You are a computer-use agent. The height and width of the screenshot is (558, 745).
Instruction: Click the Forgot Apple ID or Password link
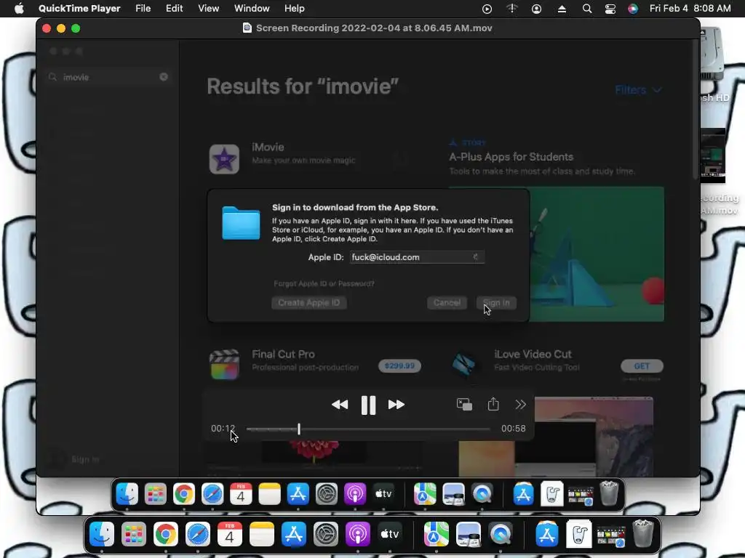coord(324,284)
